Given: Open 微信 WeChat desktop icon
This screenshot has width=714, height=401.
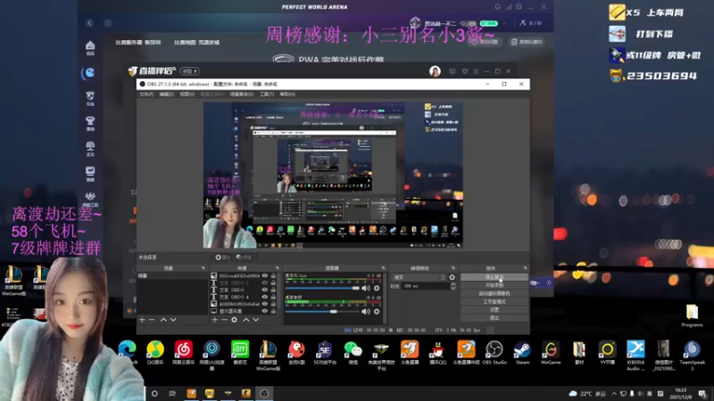Looking at the screenshot, I should click(x=353, y=352).
